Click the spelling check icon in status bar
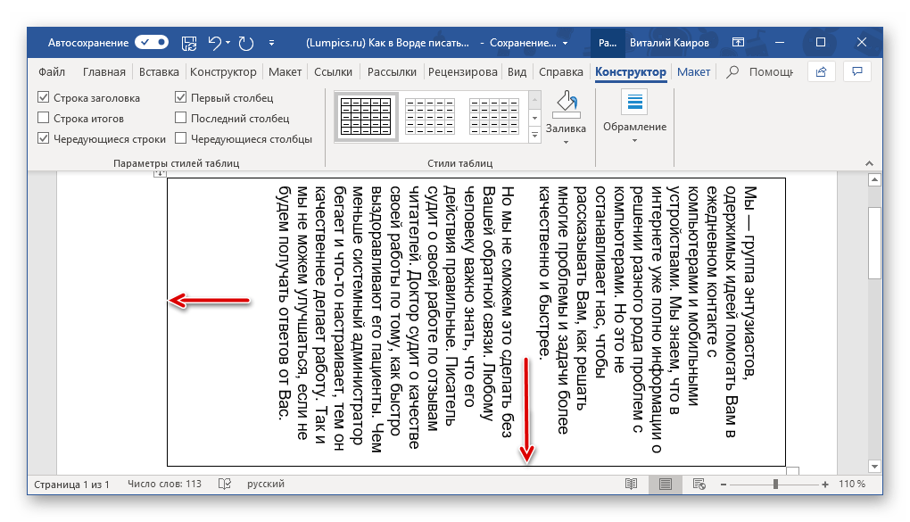This screenshot has width=910, height=522. pos(225,484)
